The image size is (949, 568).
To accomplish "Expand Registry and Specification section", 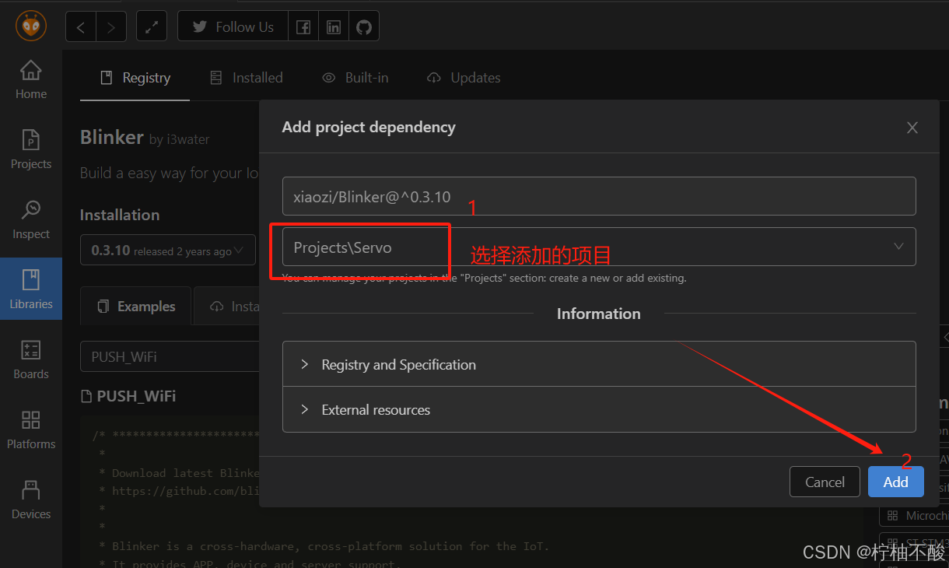I will tap(599, 364).
